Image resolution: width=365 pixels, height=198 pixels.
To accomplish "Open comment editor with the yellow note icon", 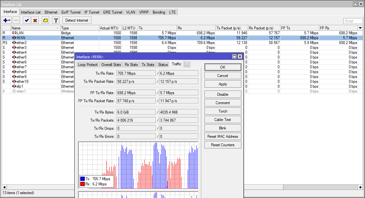I will pos(45,20).
